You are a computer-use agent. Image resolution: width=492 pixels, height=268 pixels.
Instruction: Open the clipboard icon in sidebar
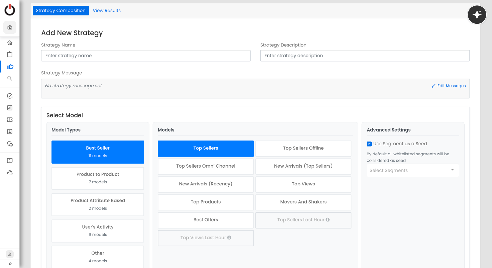pos(10,54)
